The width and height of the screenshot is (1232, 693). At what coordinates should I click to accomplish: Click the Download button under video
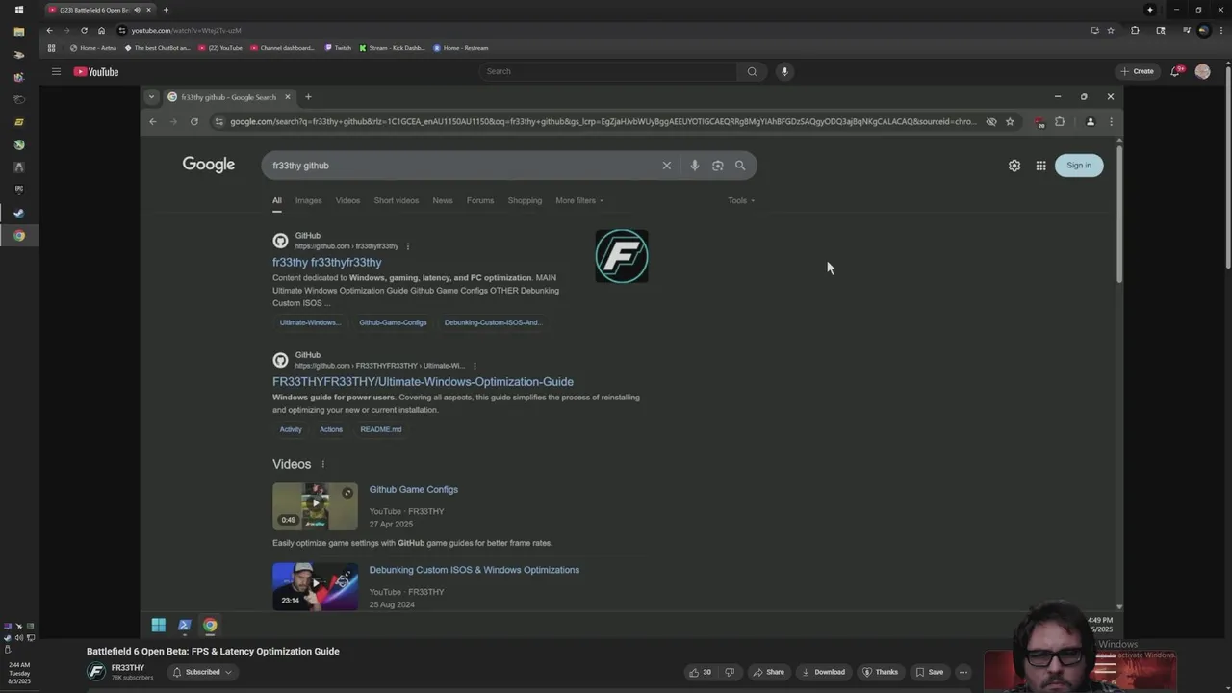click(823, 672)
